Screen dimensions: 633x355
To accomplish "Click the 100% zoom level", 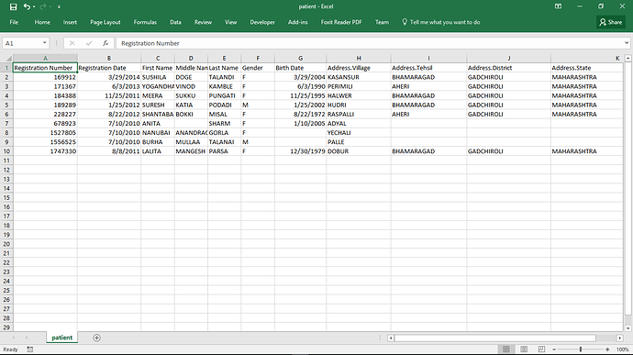I will (x=623, y=349).
